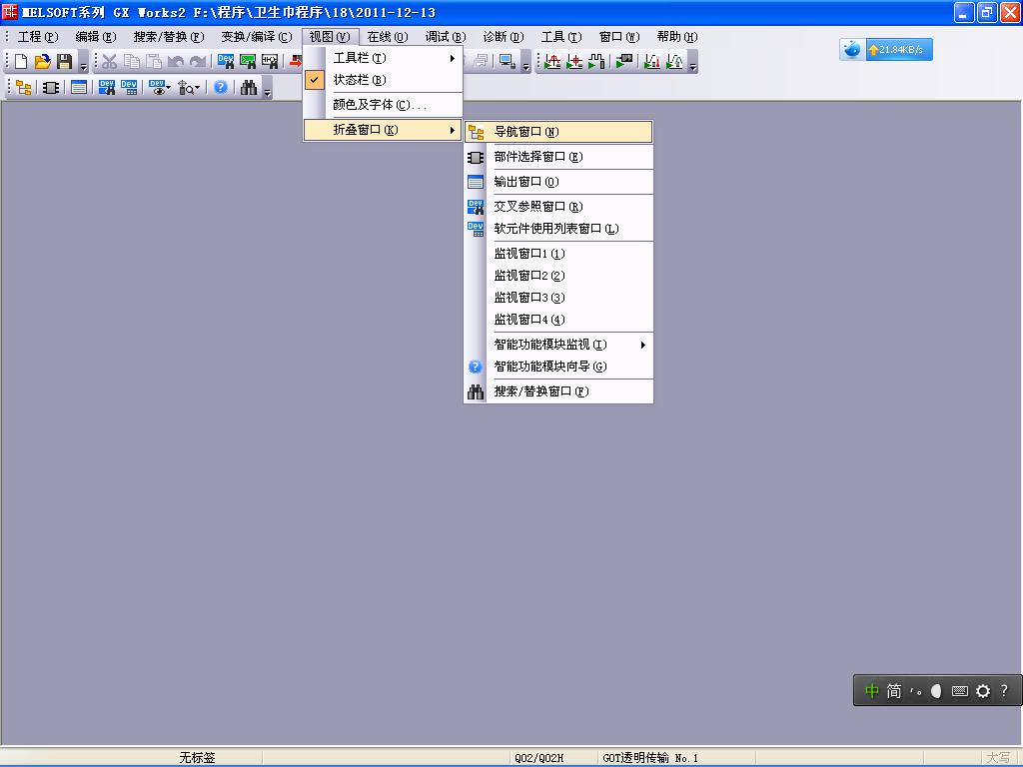
Task: Click the settings gear on IME bar
Action: pos(983,691)
